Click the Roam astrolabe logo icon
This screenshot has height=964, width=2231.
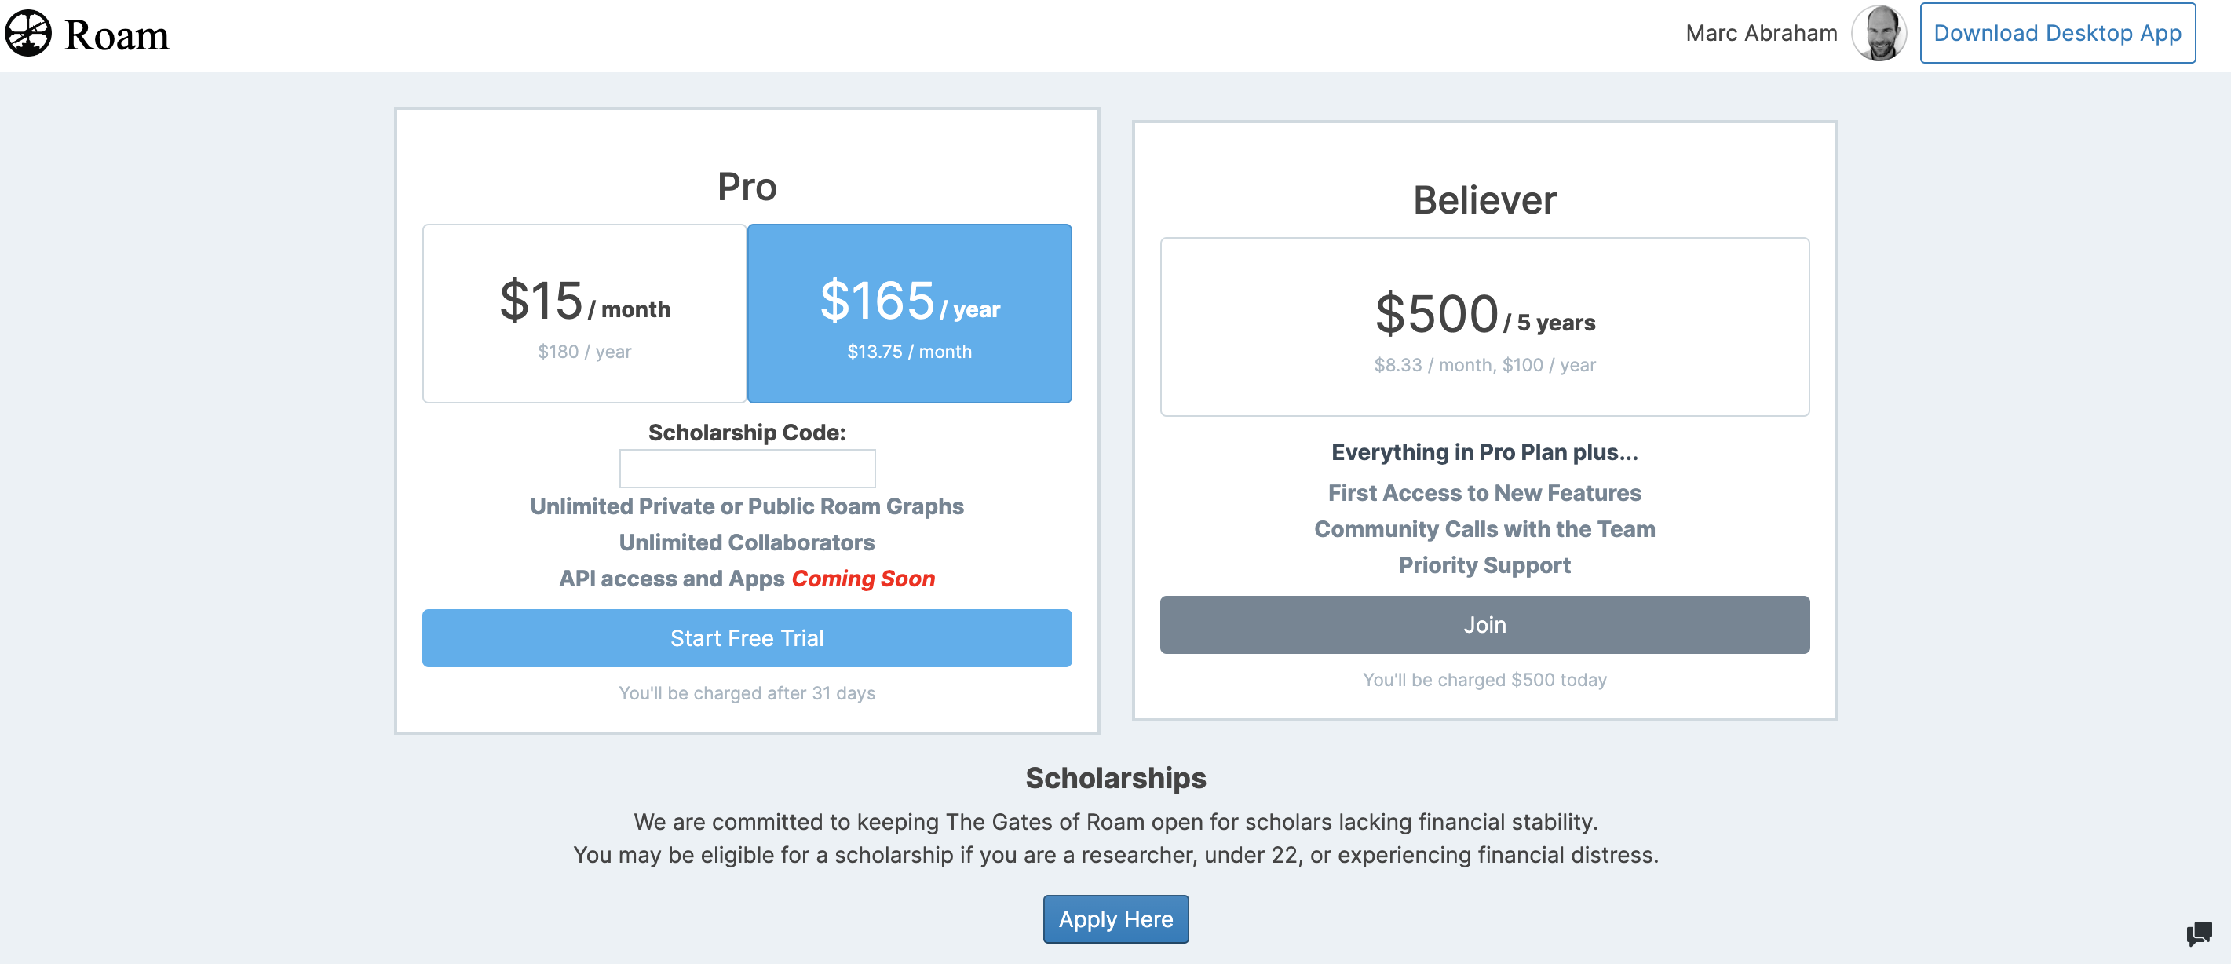27,34
